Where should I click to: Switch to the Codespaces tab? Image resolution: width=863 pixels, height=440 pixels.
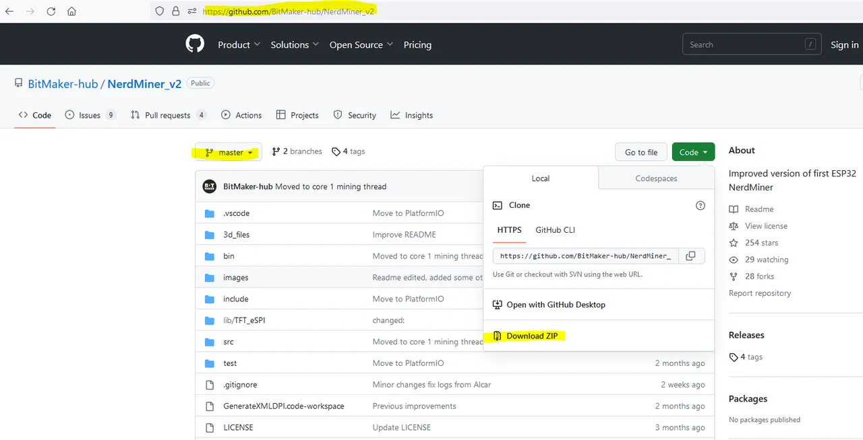coord(656,178)
